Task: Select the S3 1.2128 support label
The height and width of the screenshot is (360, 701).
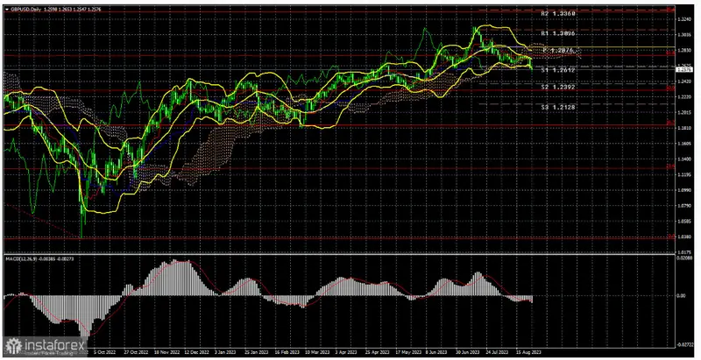Action: 557,107
